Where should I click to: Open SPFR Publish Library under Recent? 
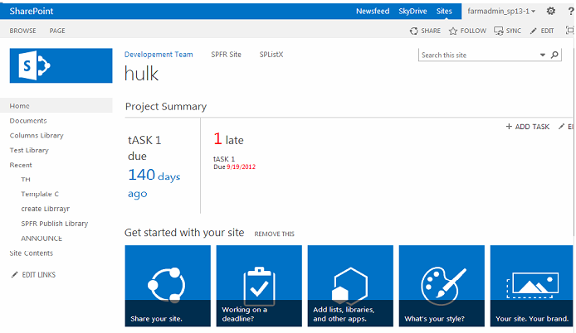(x=55, y=224)
